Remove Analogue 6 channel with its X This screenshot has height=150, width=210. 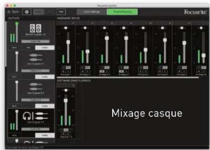pos(170,23)
